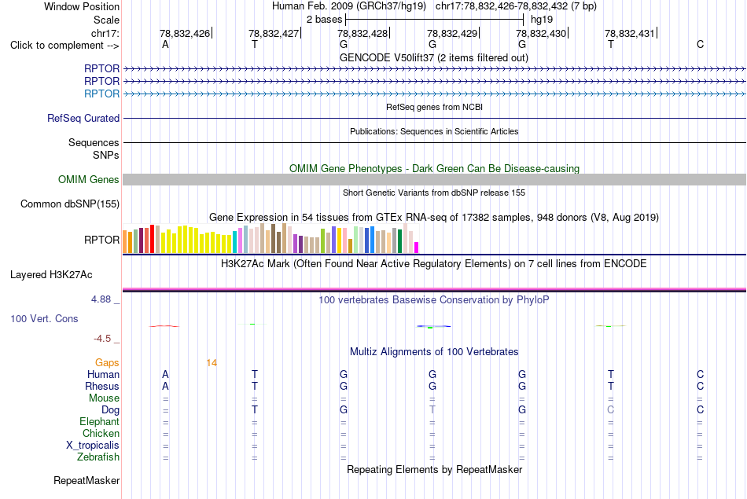Open 'Multiz Alignments of 100 Vertebrates' title
747x499 pixels.
click(x=434, y=352)
